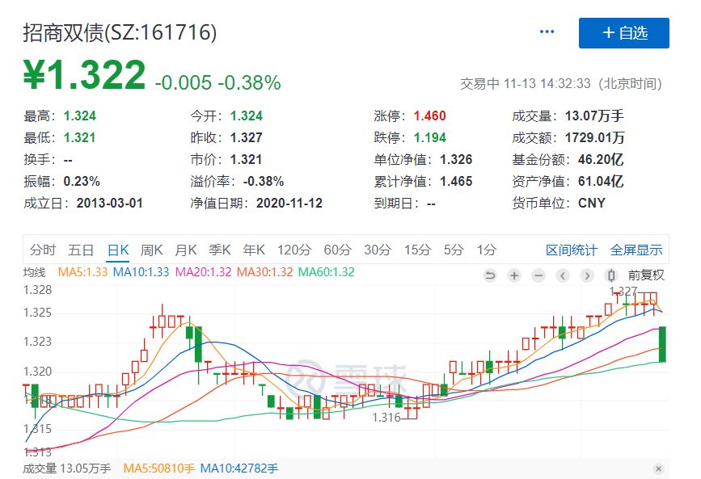Click the 净值日期 2020-11-12
This screenshot has width=701, height=479.
[x=289, y=204]
